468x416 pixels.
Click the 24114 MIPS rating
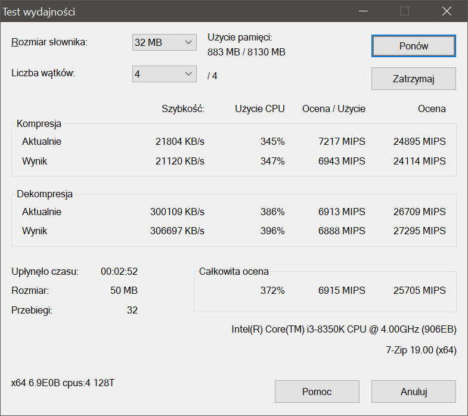[419, 161]
